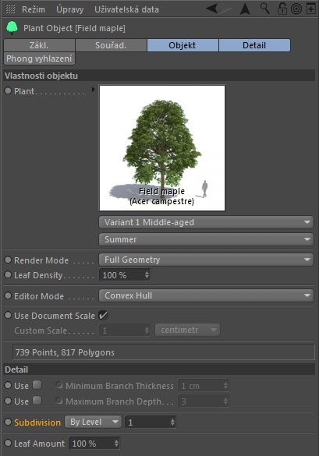The width and height of the screenshot is (319, 456).
Task: Click the dotted grip icon at top-left
Action: coord(10,9)
